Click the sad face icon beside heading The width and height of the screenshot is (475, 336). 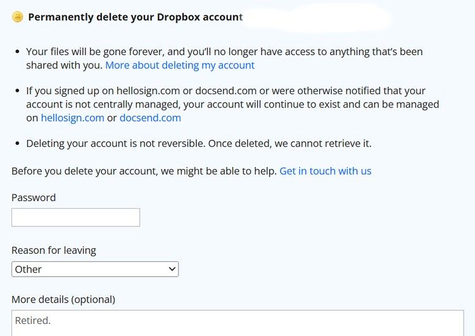pos(17,17)
